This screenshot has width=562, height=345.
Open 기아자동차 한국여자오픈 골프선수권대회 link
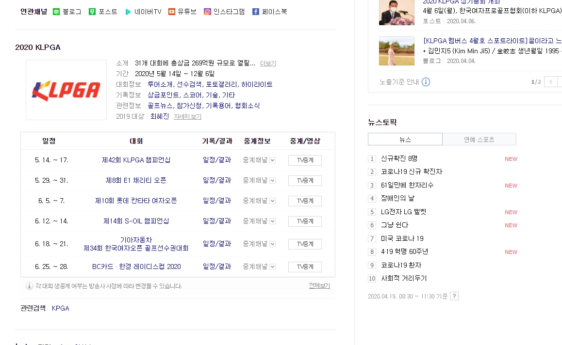pos(136,244)
